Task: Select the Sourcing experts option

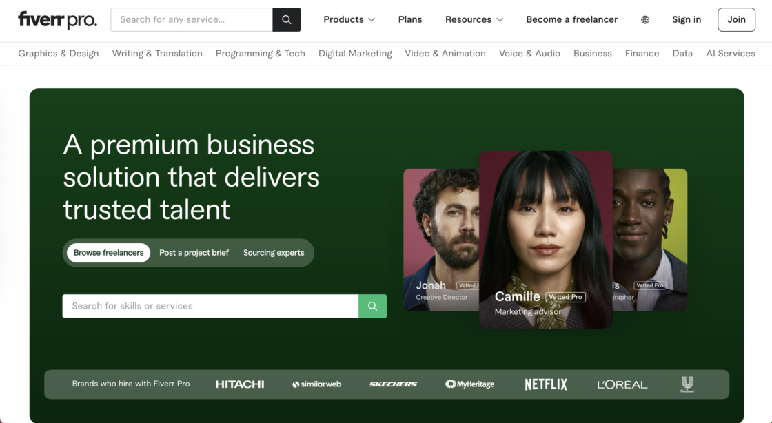Action: [273, 253]
